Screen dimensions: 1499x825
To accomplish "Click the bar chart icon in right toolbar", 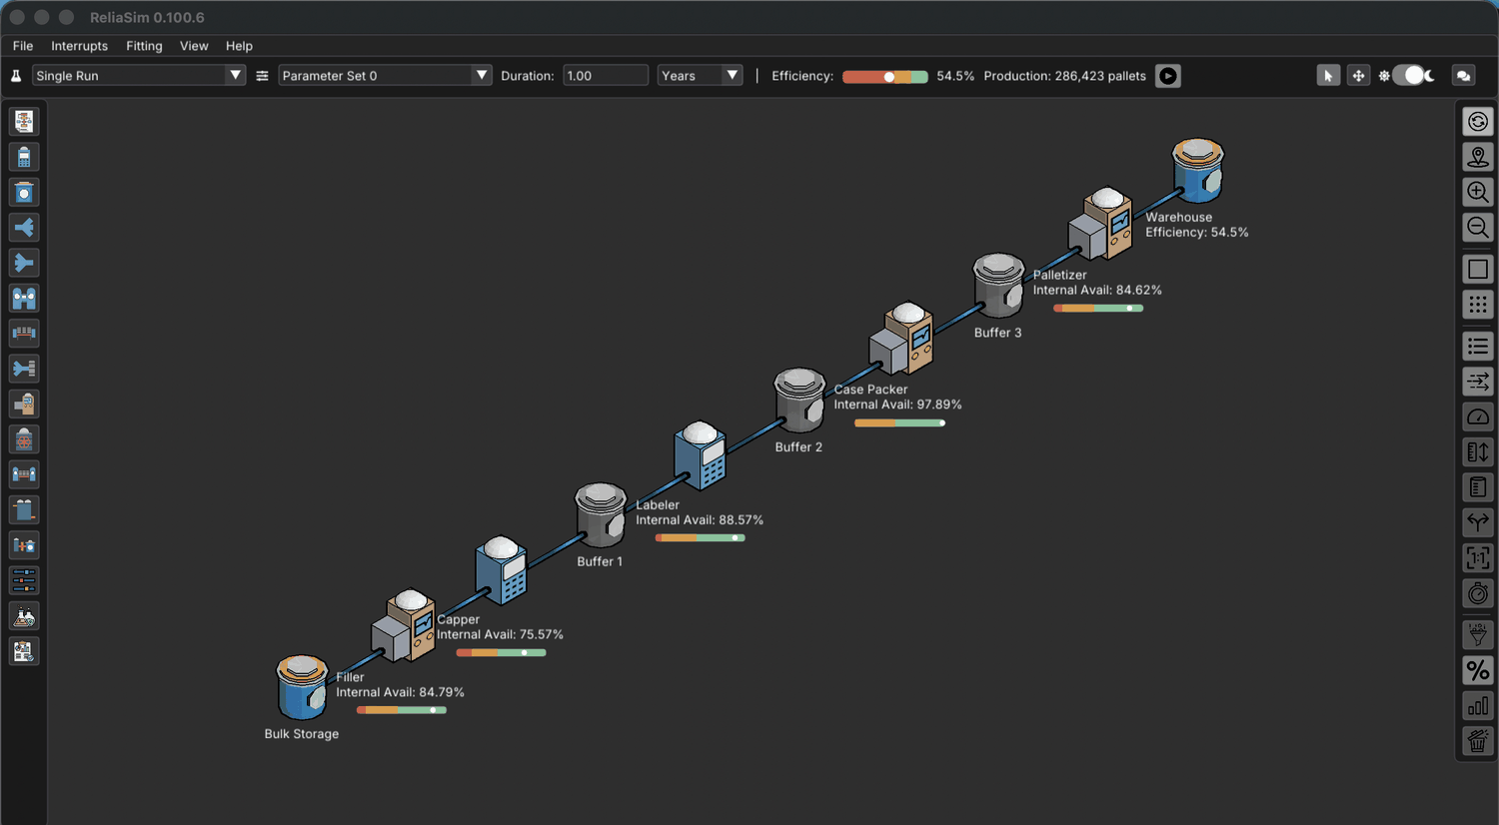I will [1478, 706].
